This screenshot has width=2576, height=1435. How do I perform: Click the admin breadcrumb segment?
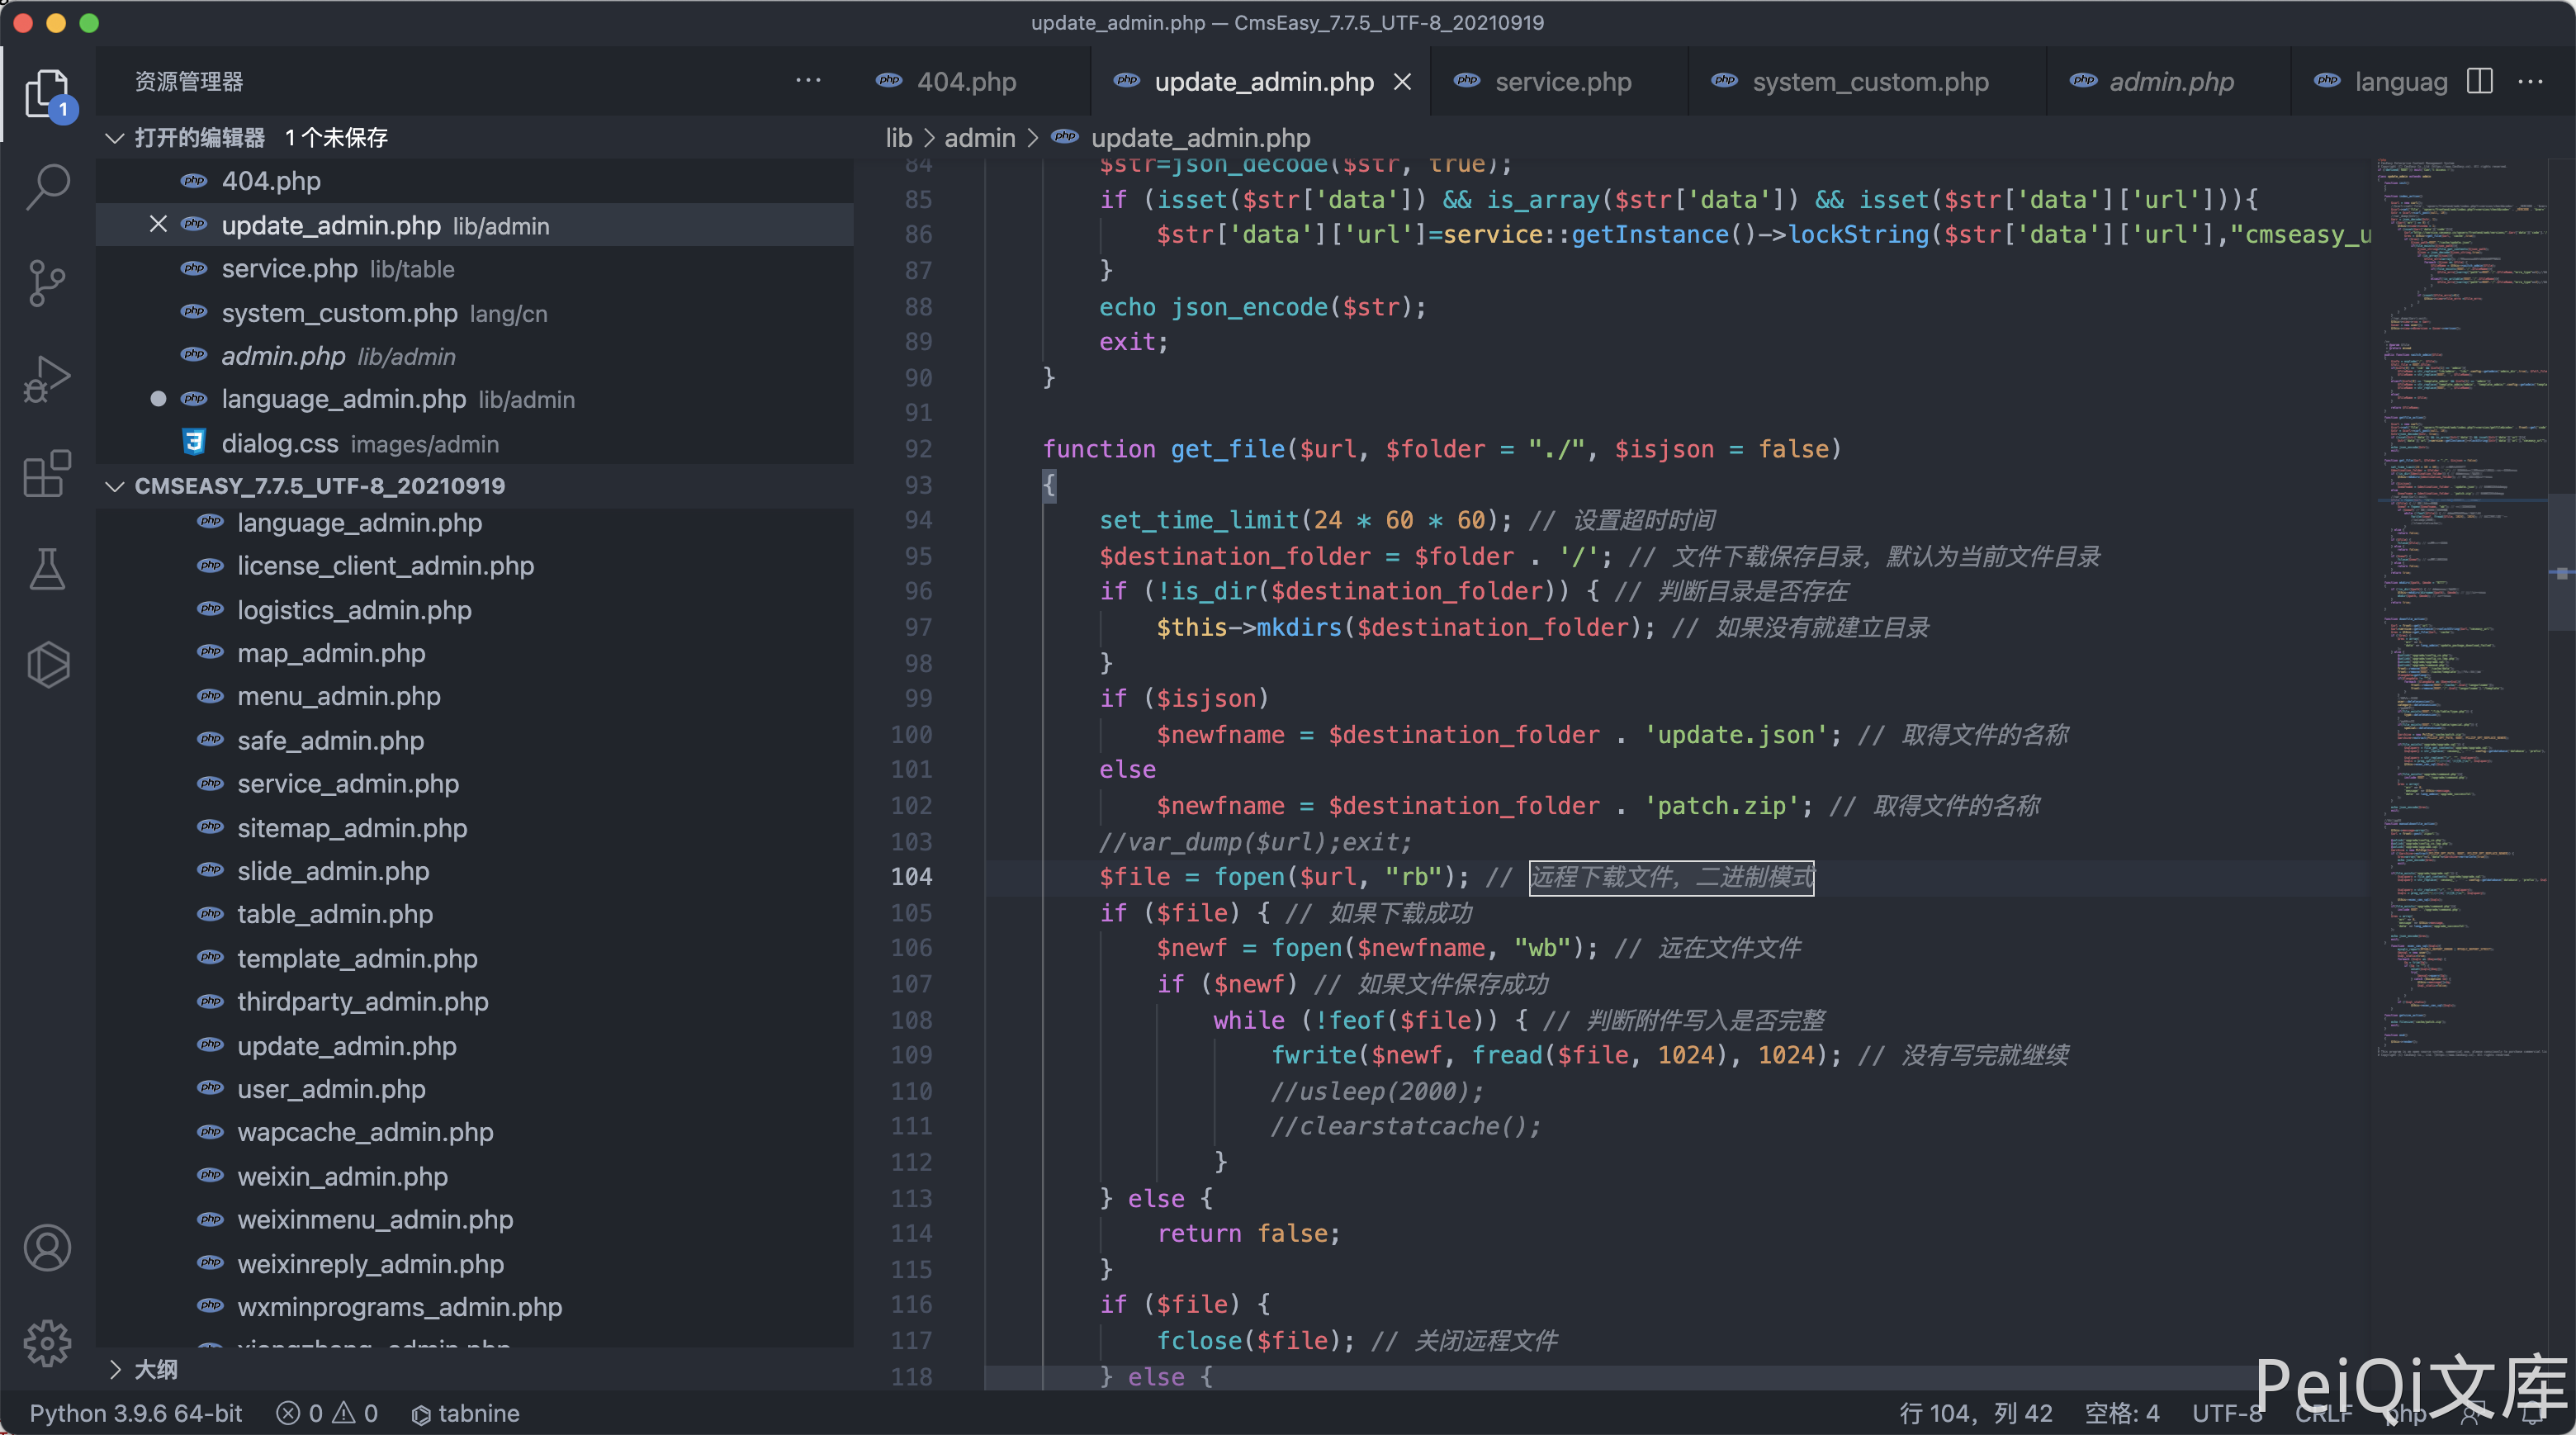979,138
